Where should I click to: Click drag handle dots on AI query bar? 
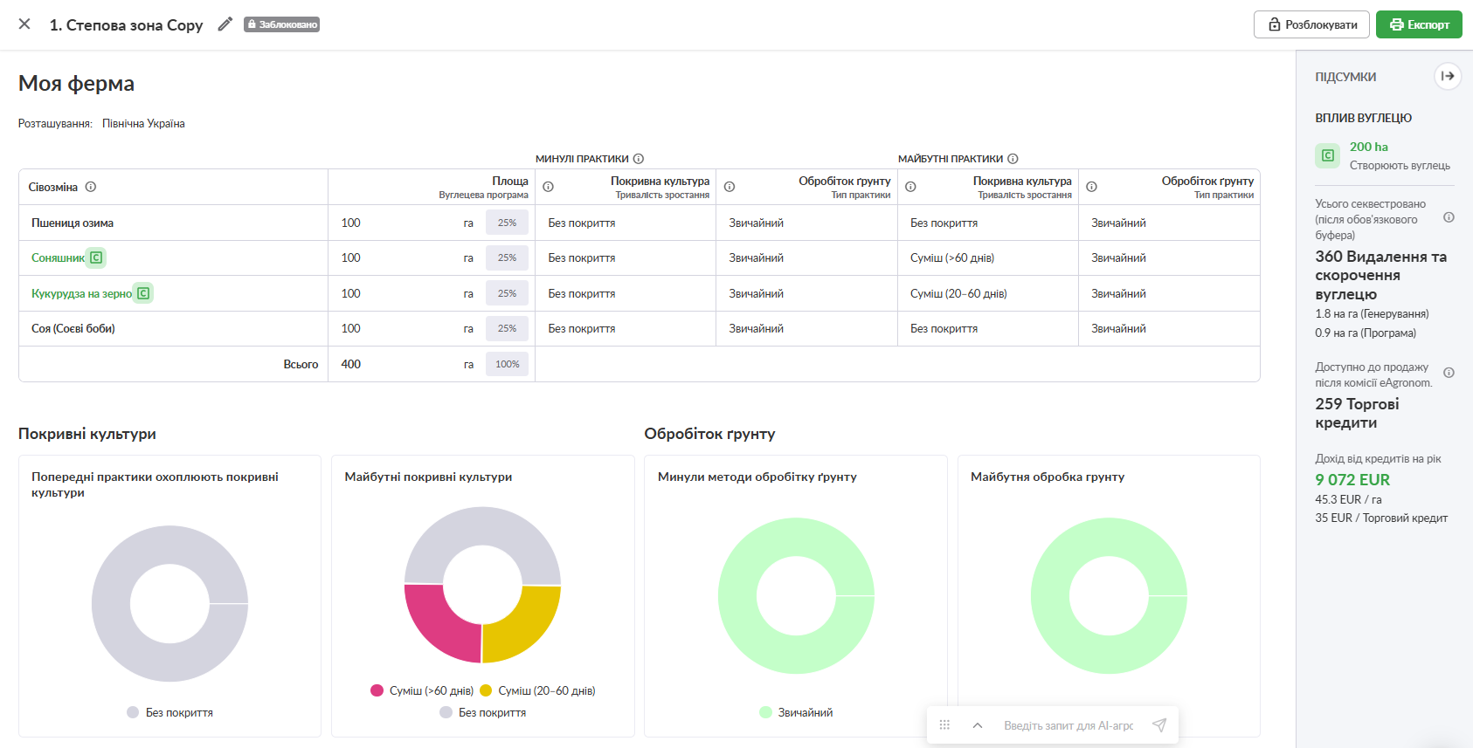click(944, 725)
